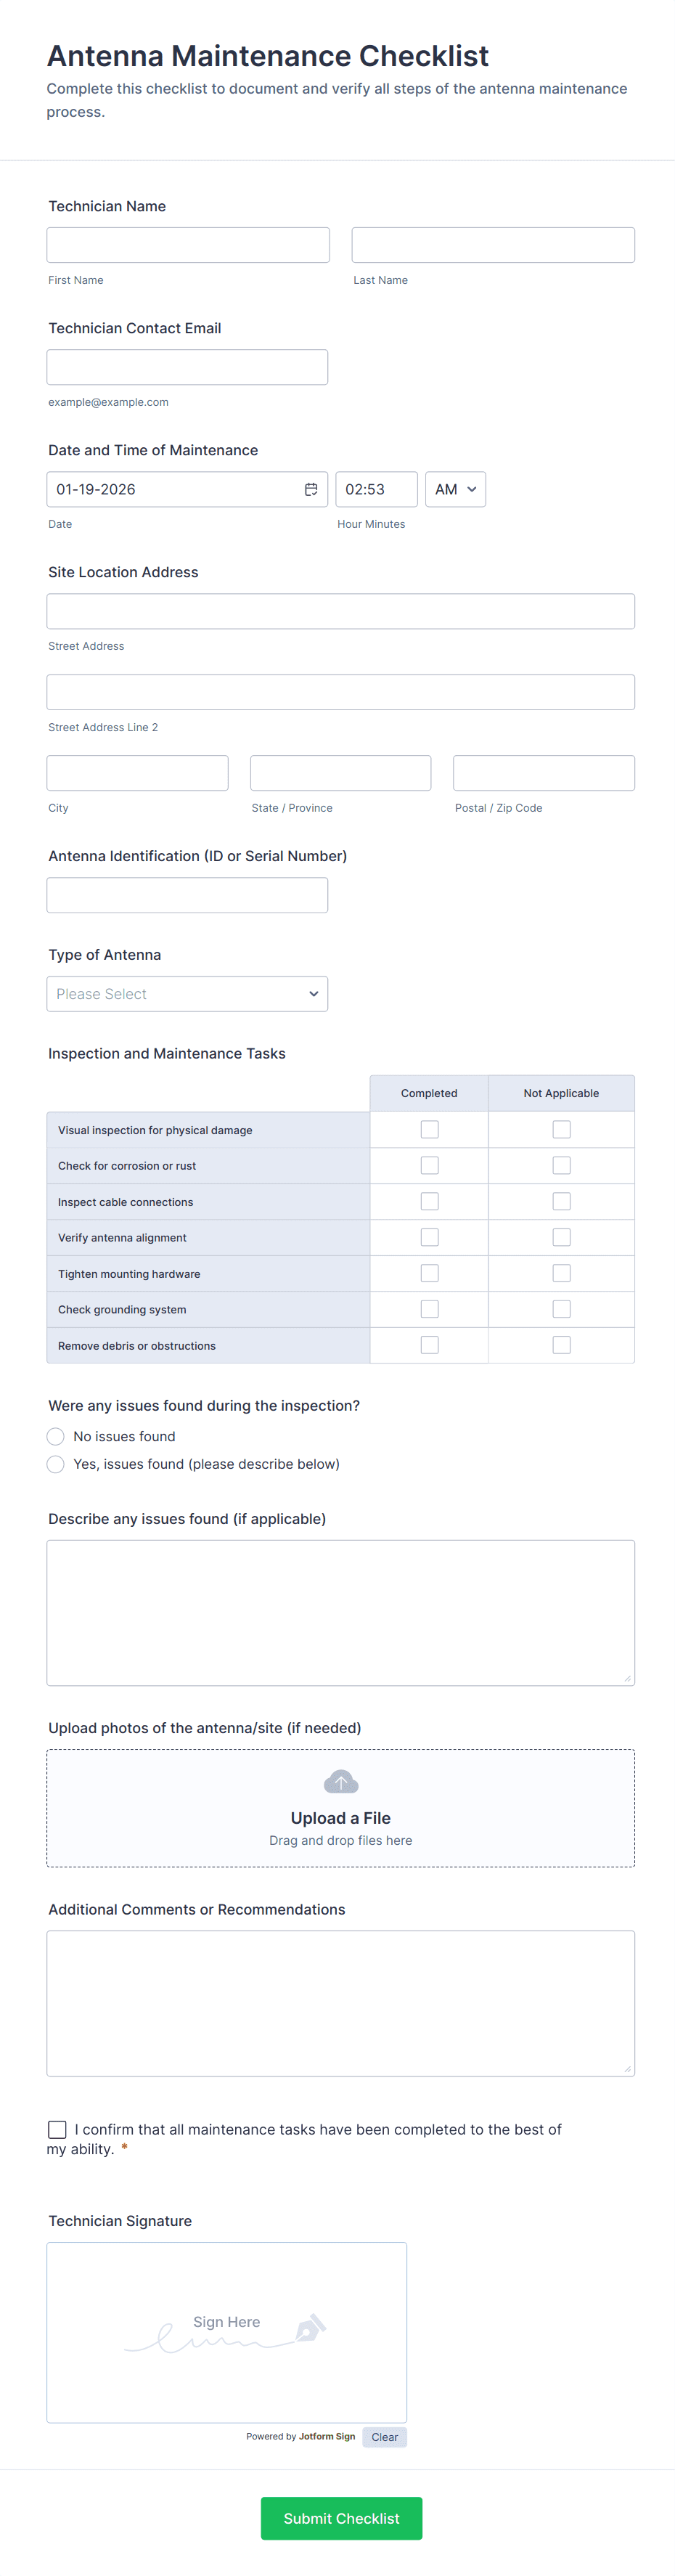Click the Antenna Identification input box
The image size is (675, 2576).
(x=187, y=895)
